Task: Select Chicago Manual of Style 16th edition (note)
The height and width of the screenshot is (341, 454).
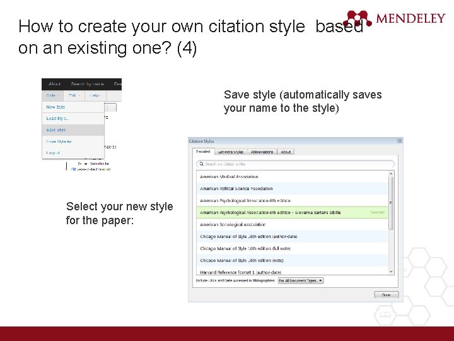Action: (x=292, y=260)
